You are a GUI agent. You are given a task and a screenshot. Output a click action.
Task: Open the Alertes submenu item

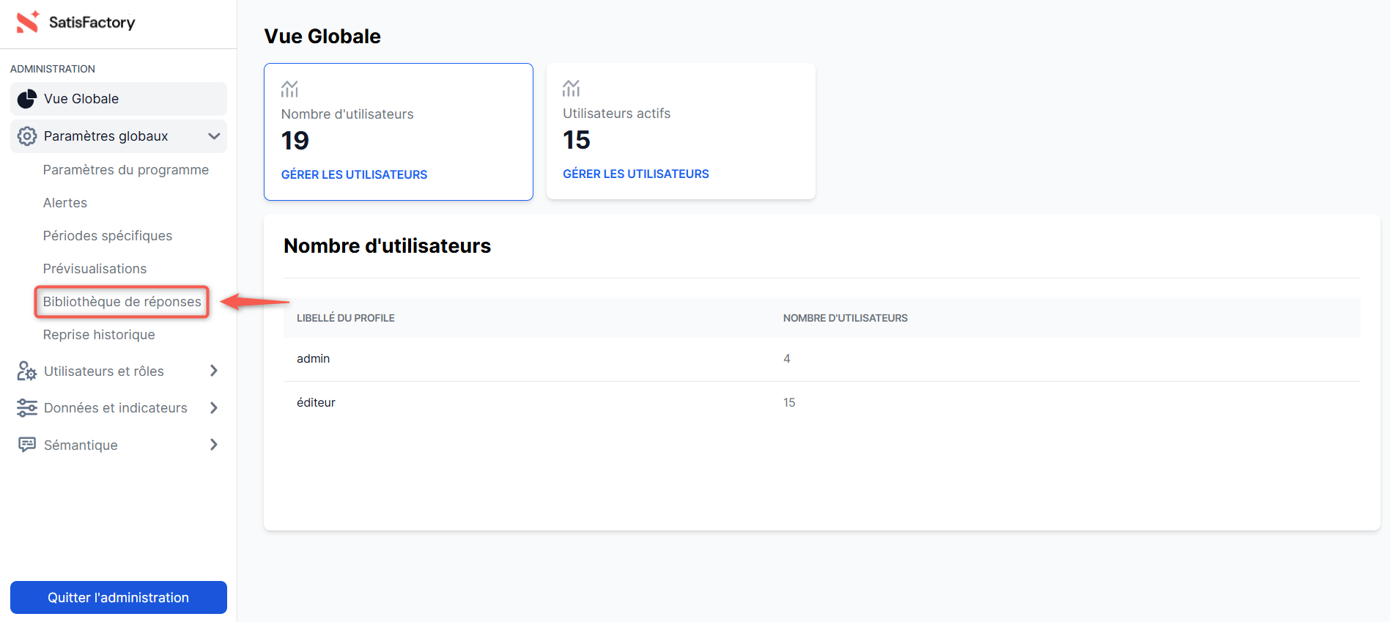65,203
